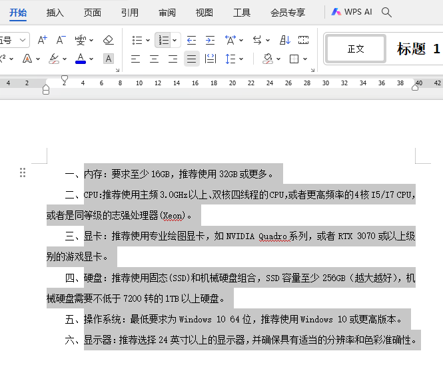This screenshot has height=375, width=443.
Task: Expand font color dropdown arrow
Action: 91,59
